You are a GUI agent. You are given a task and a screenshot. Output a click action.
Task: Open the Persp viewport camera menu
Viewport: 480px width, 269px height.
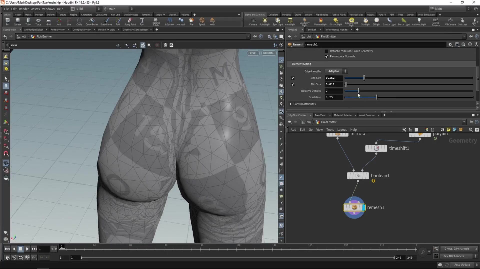point(253,53)
